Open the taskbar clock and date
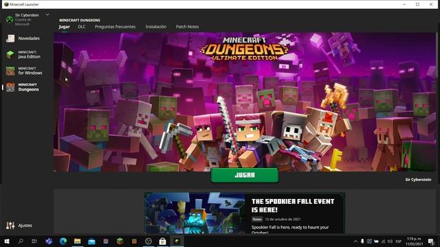Screen dimensions: 440x247 [x=414, y=242]
